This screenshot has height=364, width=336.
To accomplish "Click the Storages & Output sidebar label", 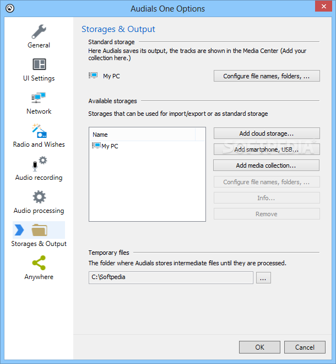I will pos(39,244).
